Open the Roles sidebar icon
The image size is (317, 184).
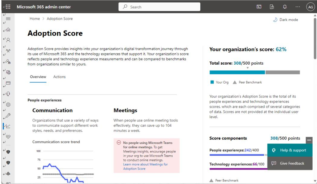coord(8,62)
